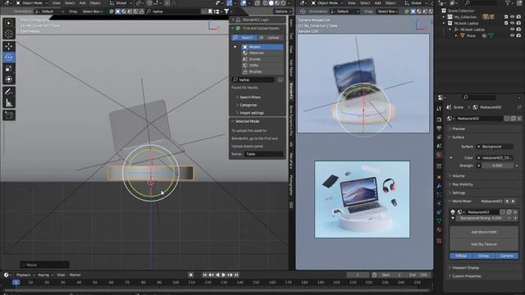Screen dimensions: 525x295
Task: Hide Mcbook Laptop collection with eye icon
Action: [512, 23]
